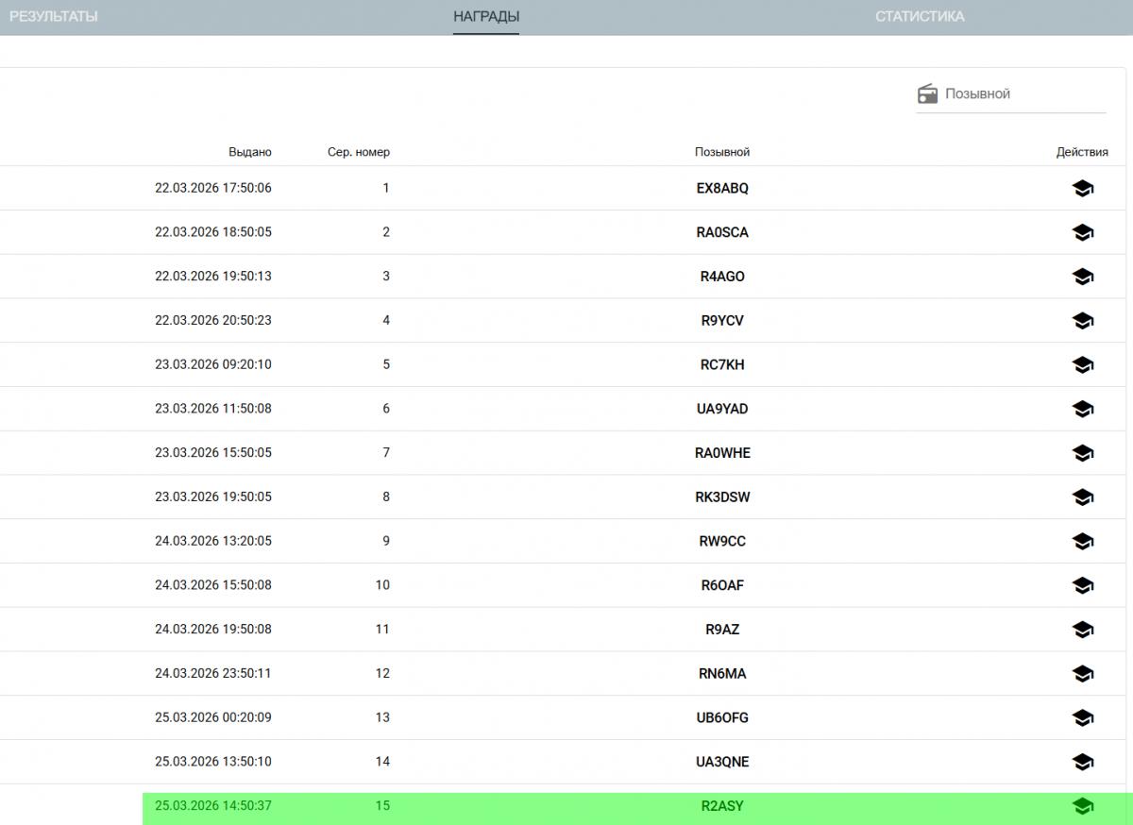
Task: Click callsign RA0WHE in the table
Action: tap(722, 453)
